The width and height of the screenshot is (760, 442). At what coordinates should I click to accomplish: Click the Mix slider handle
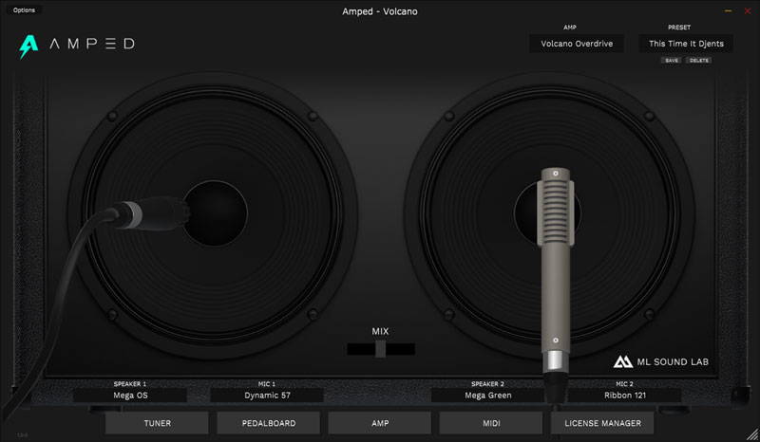(381, 349)
